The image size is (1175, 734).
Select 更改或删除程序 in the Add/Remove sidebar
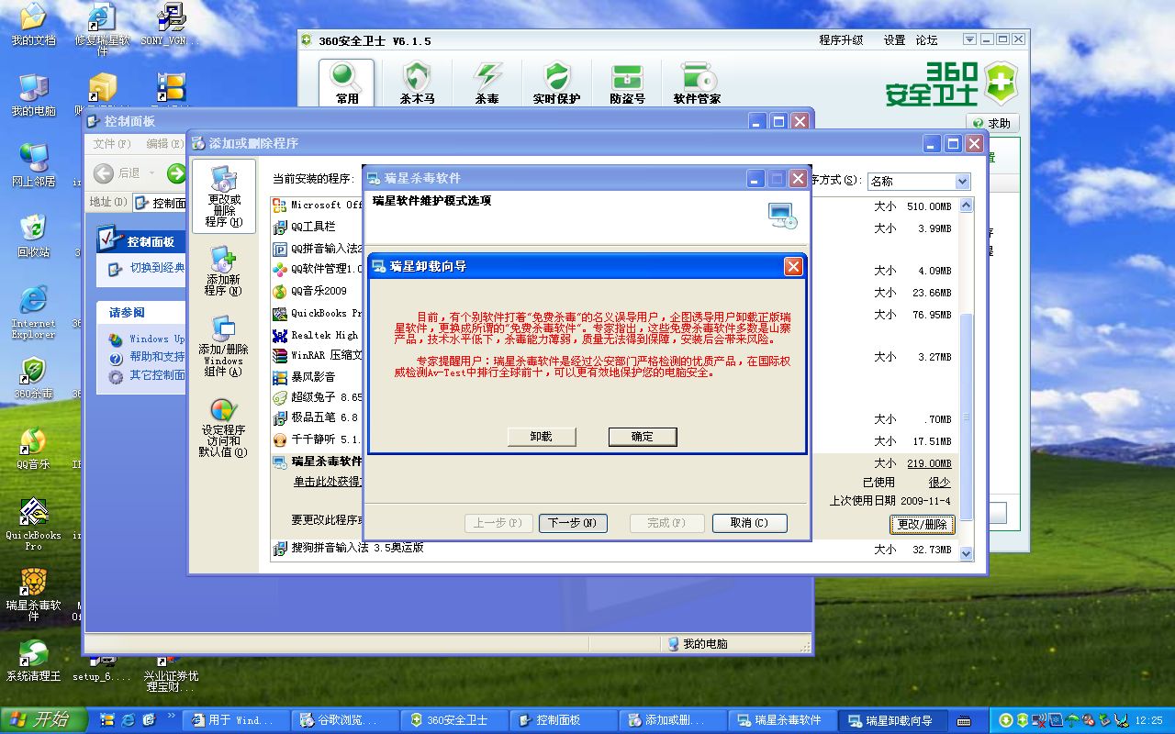point(224,196)
